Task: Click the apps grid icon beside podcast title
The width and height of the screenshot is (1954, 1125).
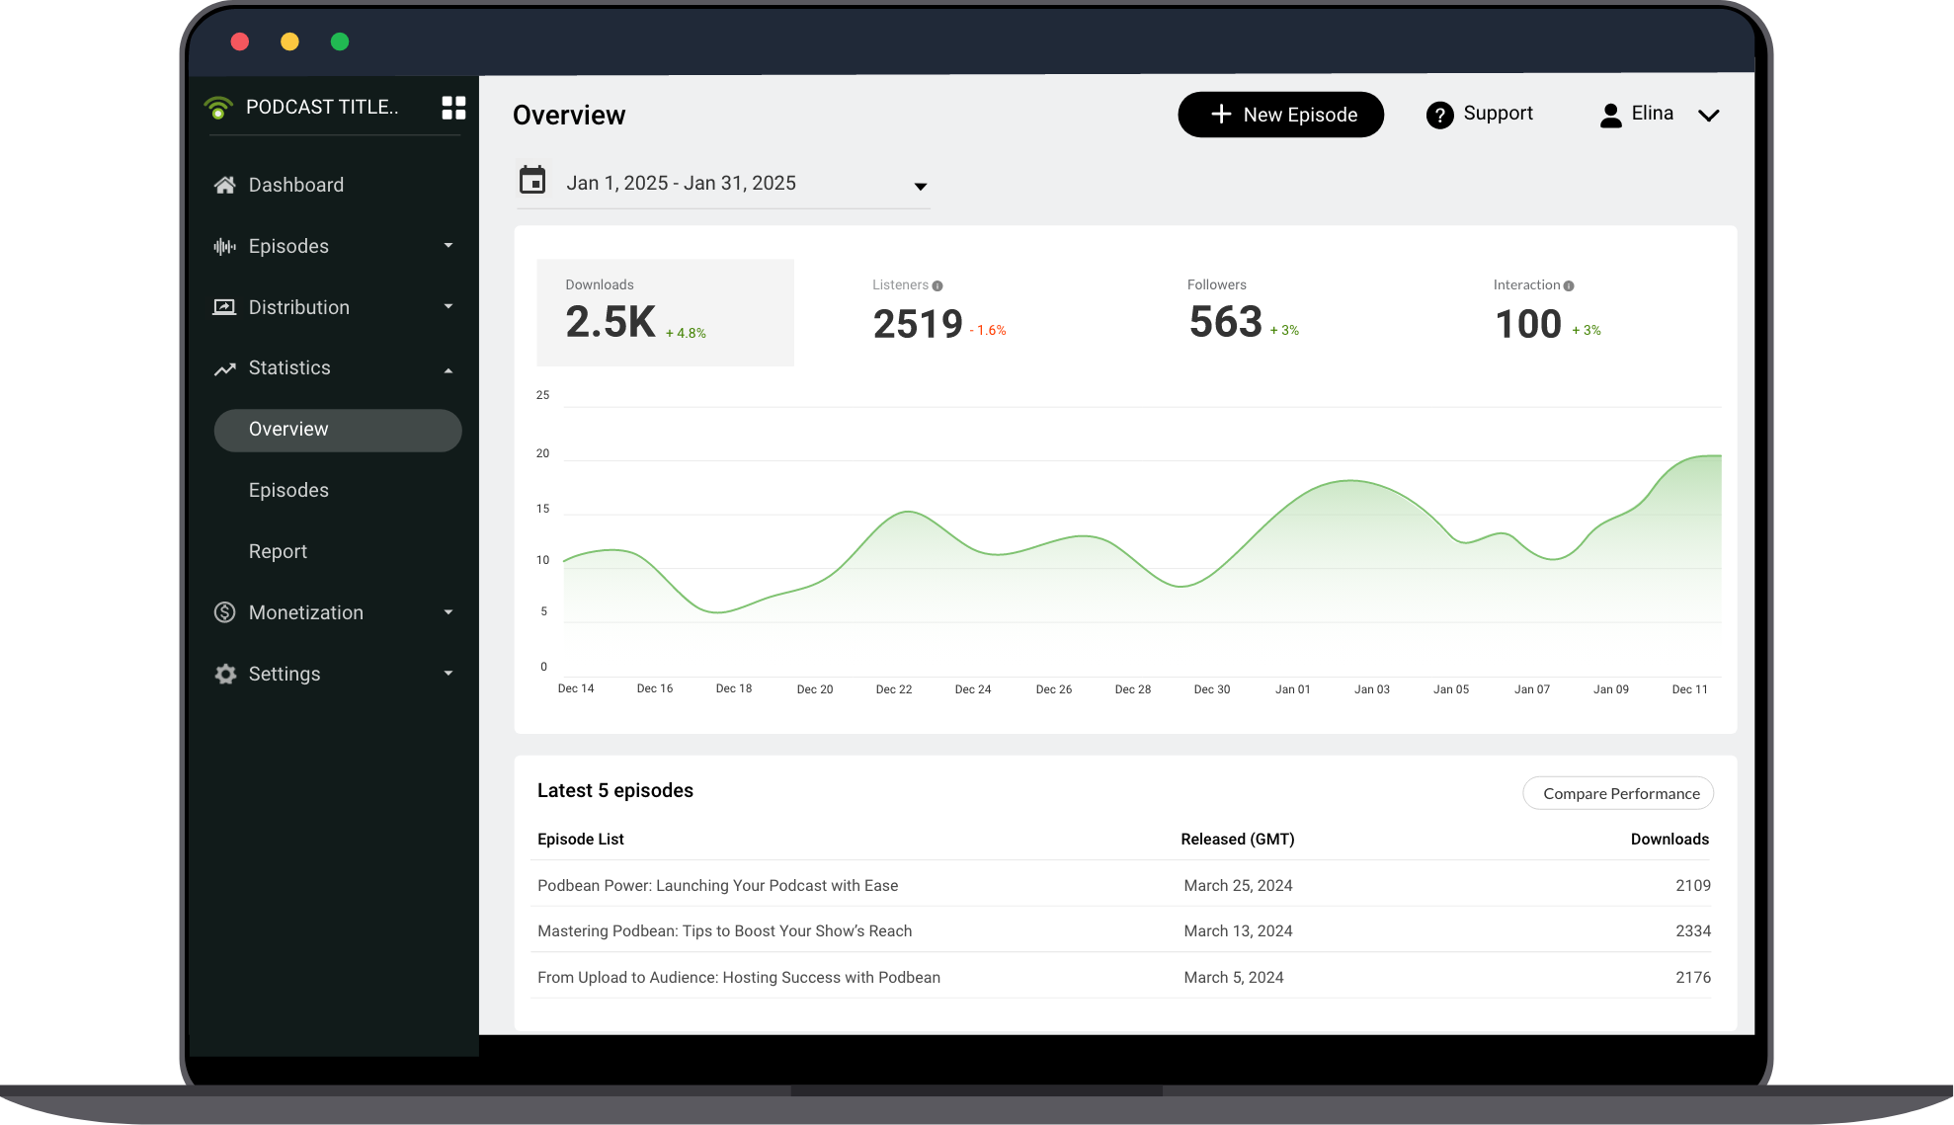Action: pyautogui.click(x=453, y=108)
